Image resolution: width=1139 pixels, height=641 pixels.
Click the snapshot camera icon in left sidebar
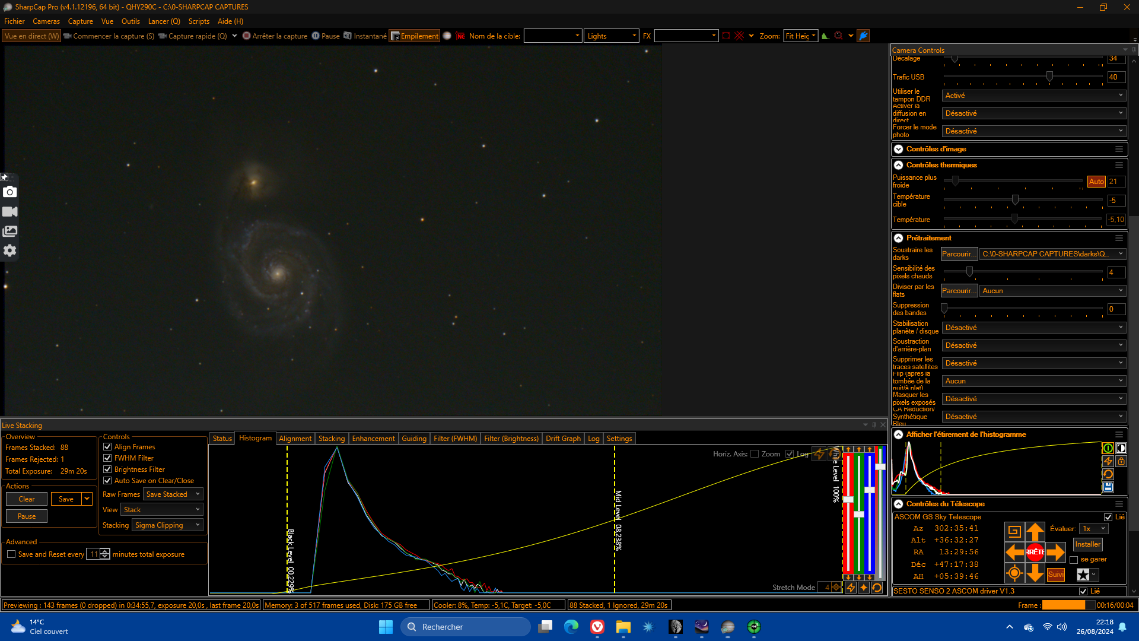point(9,192)
